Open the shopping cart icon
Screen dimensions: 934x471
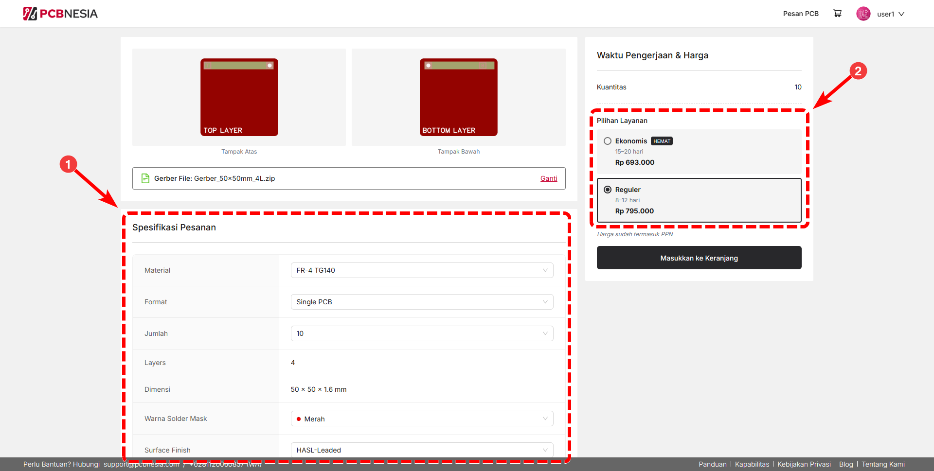[837, 14]
